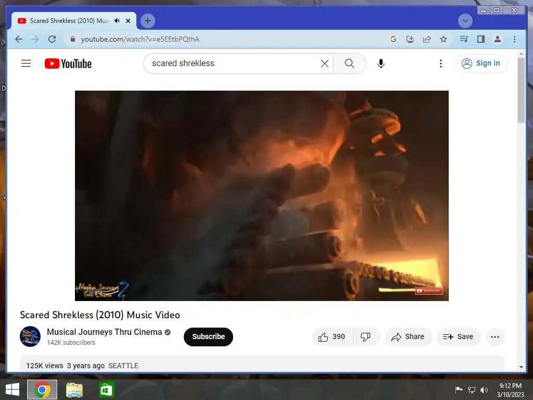Open the clock showing 9:12 PM

click(x=510, y=390)
